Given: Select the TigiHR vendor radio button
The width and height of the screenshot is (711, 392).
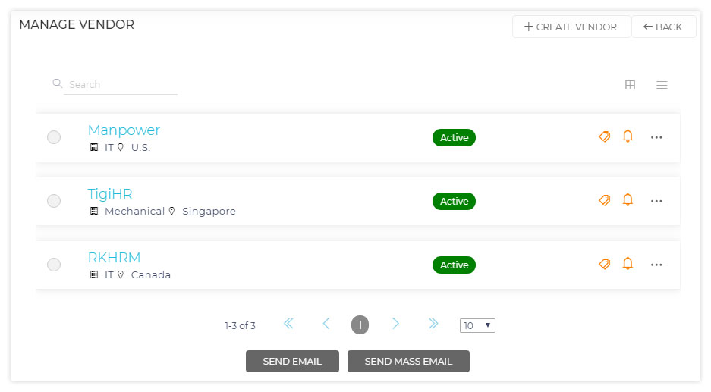Looking at the screenshot, I should (54, 201).
